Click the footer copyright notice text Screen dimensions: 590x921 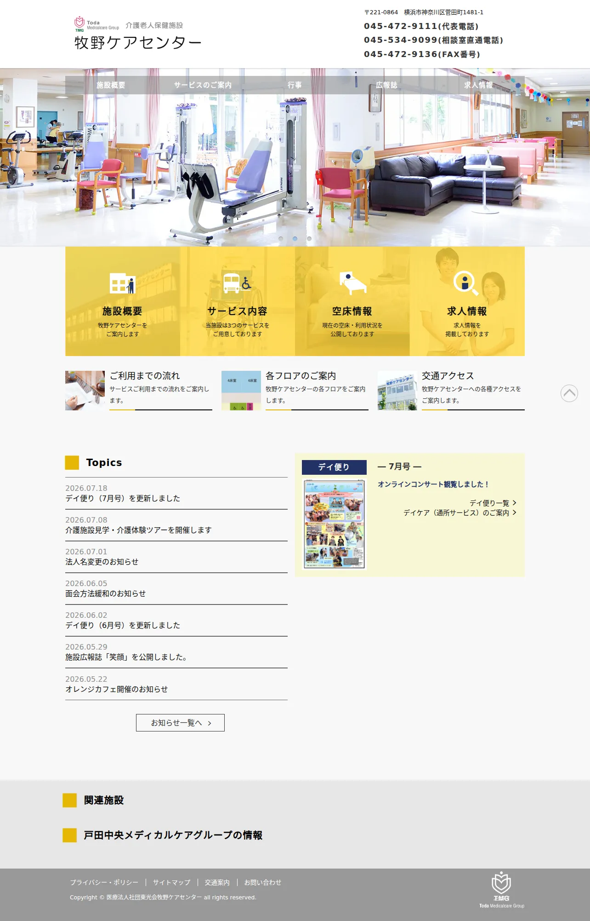pyautogui.click(x=163, y=897)
